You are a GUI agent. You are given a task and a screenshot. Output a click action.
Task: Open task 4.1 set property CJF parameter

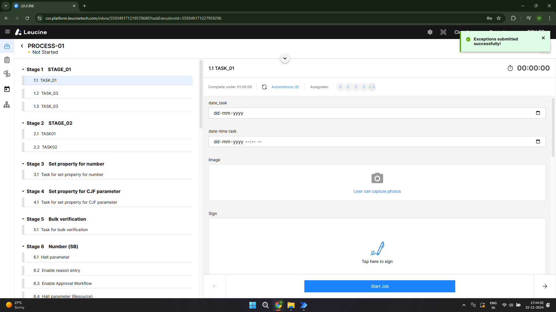(x=107, y=202)
